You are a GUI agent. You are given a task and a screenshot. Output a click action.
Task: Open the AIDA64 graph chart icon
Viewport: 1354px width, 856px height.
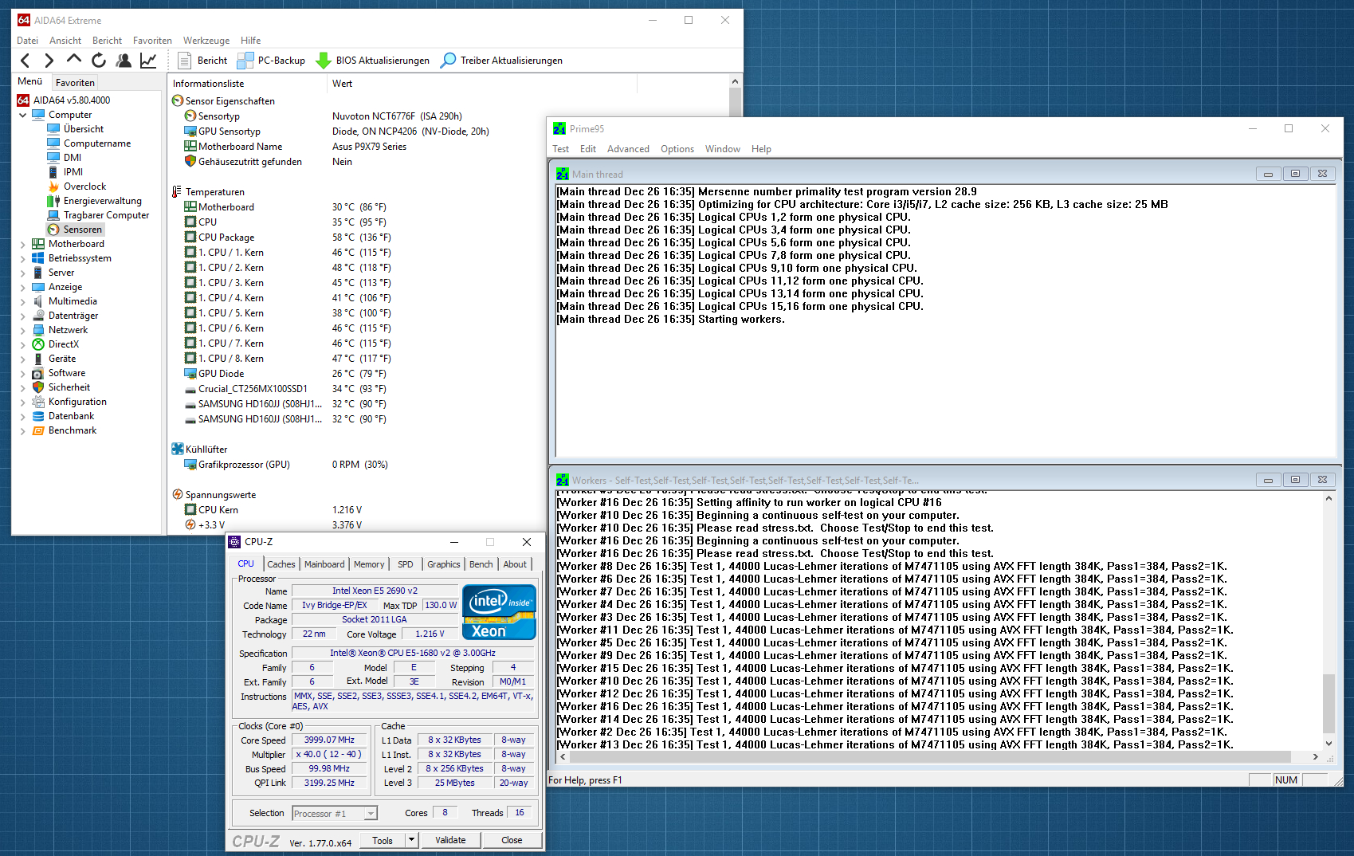point(148,61)
